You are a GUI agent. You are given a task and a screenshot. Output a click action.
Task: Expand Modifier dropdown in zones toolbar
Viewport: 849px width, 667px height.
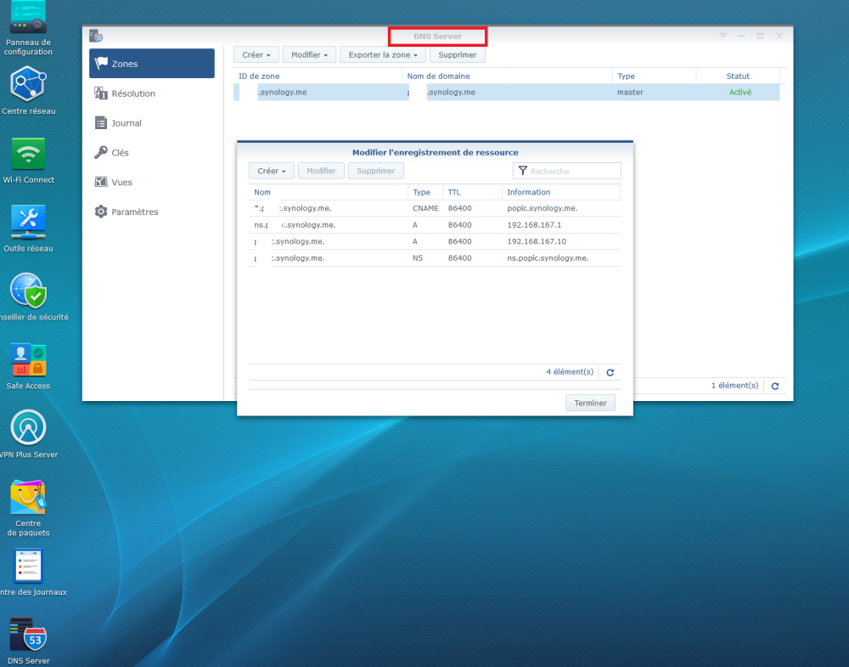point(309,54)
